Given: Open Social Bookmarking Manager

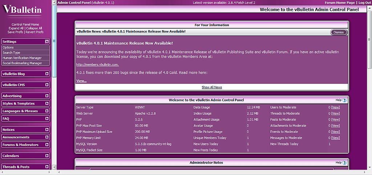Looking at the screenshot, I should 26,63.
